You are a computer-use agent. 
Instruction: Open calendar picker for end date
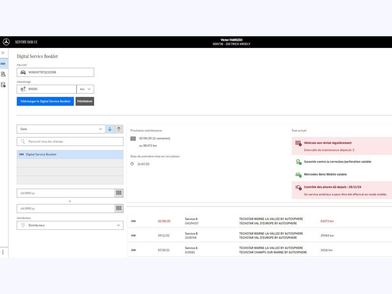pos(119,208)
